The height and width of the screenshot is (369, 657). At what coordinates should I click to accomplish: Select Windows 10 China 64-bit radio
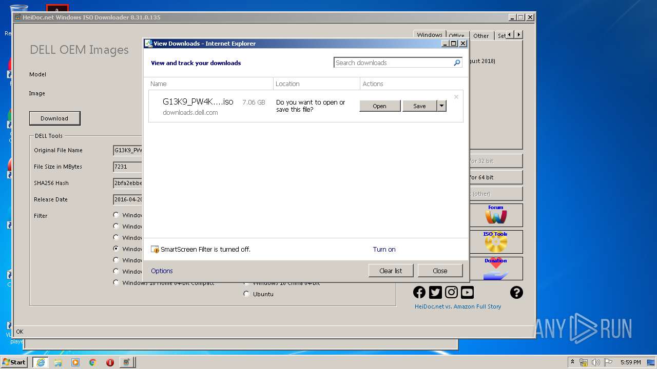click(x=246, y=283)
